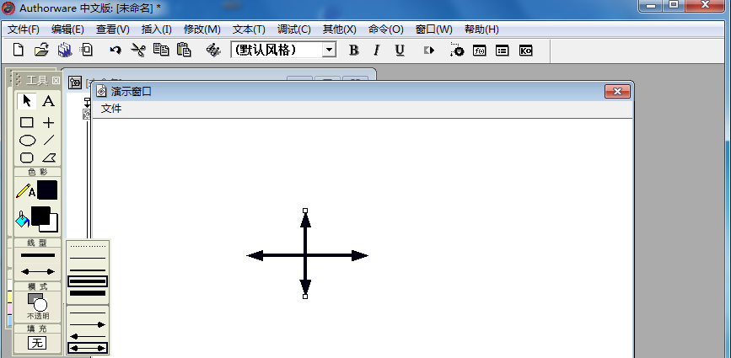This screenshot has height=358, width=731.
Task: Open the 编辑(E) menu
Action: [x=67, y=29]
